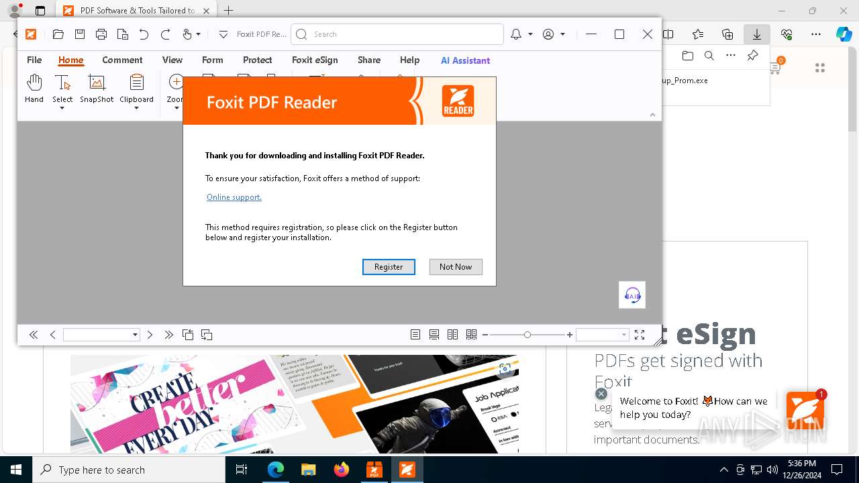Switch to the Protect ribbon tab
This screenshot has height=483, width=859.
[258, 60]
